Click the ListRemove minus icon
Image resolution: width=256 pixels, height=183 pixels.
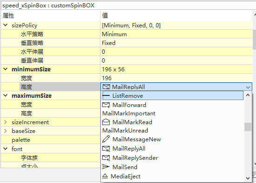pyautogui.click(x=106, y=95)
